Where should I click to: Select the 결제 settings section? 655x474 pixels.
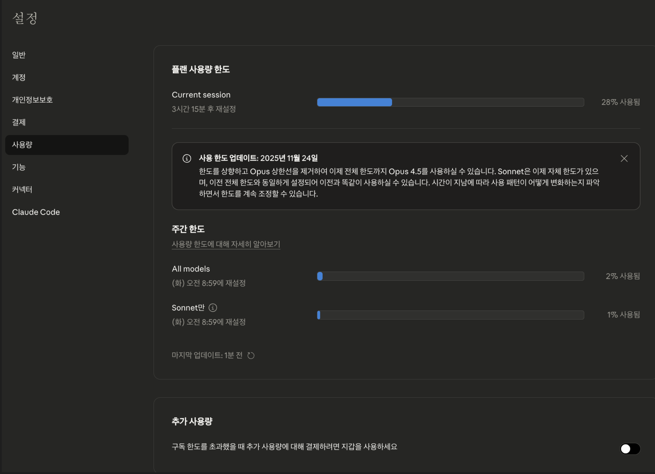click(19, 122)
